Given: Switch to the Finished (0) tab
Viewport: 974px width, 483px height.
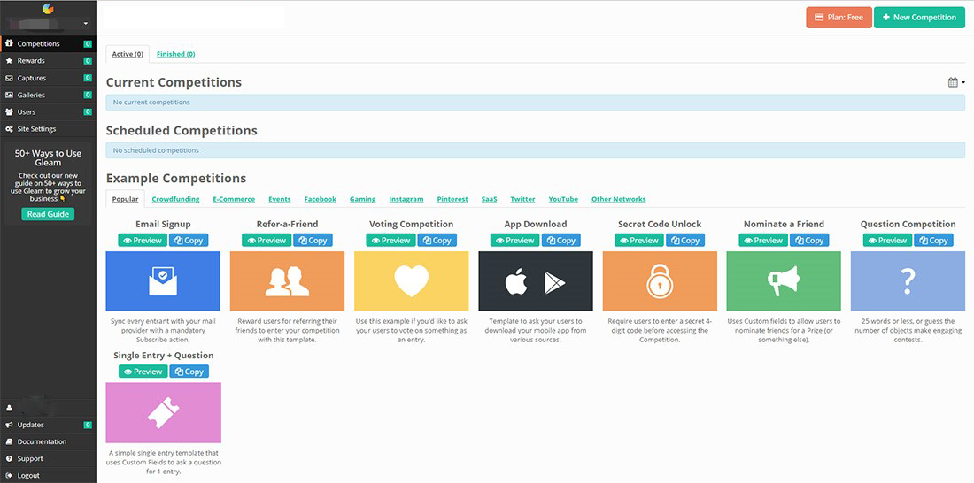Looking at the screenshot, I should pos(175,54).
